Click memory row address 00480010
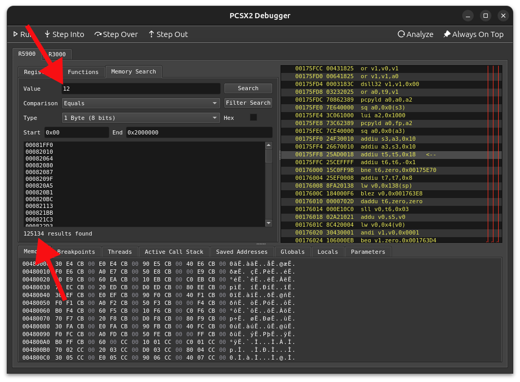 pos(36,272)
